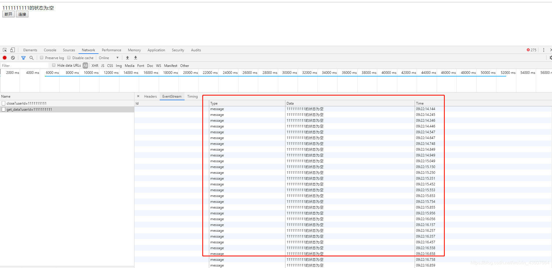Open the network search magnifier
Screen dimensions: 552x268
coord(31,58)
